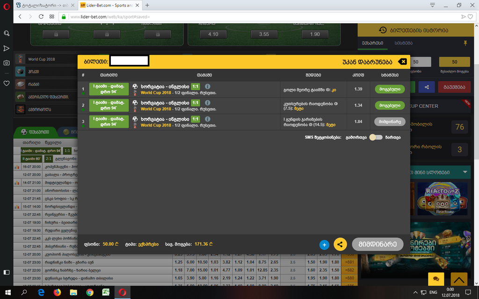Open the Reactoonz slot thumbnail
The width and height of the screenshot is (479, 299).
(443, 199)
